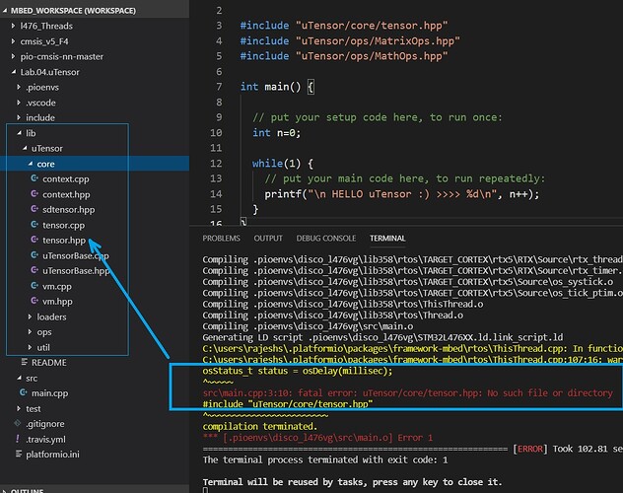Click the file icon beside vm.cpp
Viewport: 623px width, 493px height.
tap(35, 286)
